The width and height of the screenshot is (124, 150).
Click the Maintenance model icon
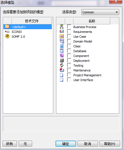[x=62, y=70]
